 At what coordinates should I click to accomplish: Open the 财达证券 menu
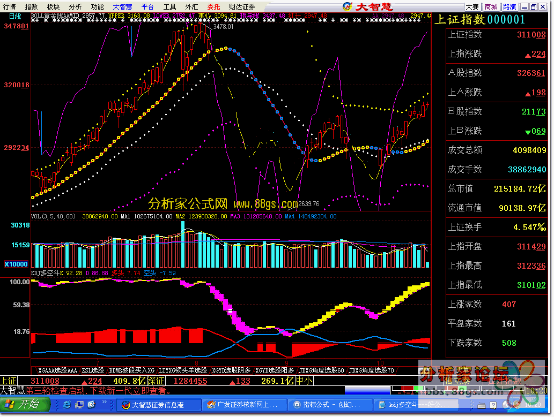[242, 6]
